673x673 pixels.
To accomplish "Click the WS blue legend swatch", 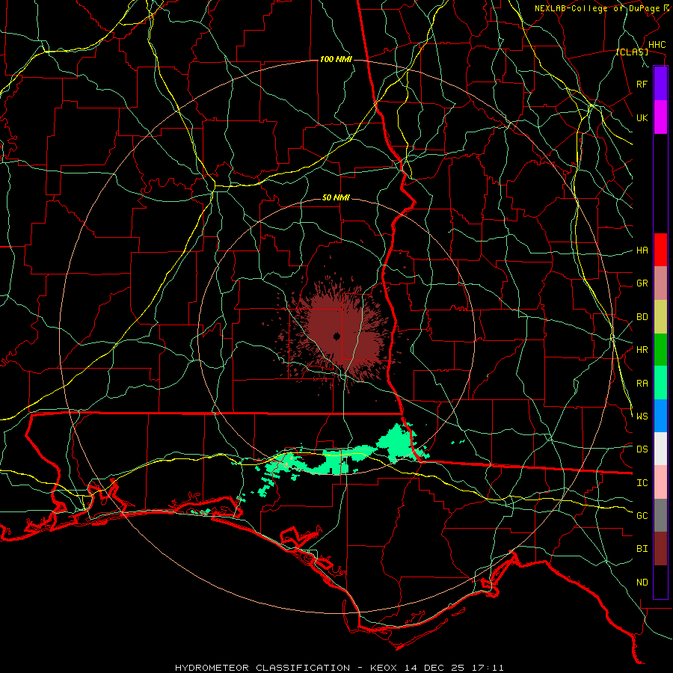I will [x=660, y=416].
